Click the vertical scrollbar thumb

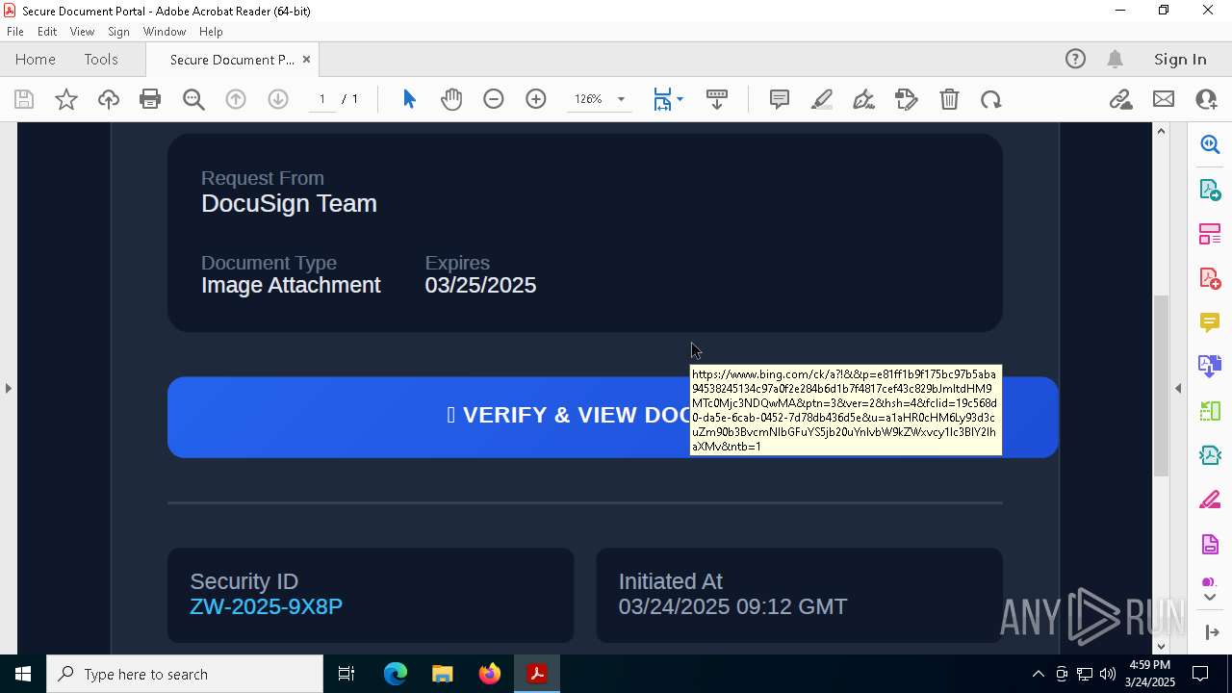pyautogui.click(x=1161, y=385)
